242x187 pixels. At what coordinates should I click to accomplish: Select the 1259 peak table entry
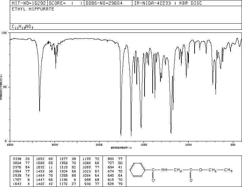point(68,176)
